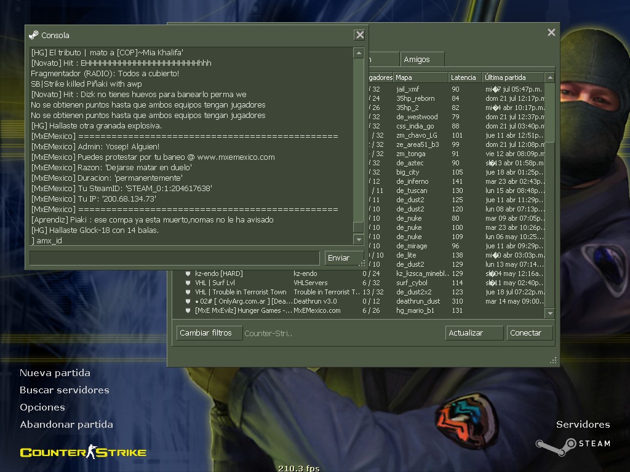Sort servers by Mapa column
The width and height of the screenshot is (630, 472).
click(x=421, y=77)
